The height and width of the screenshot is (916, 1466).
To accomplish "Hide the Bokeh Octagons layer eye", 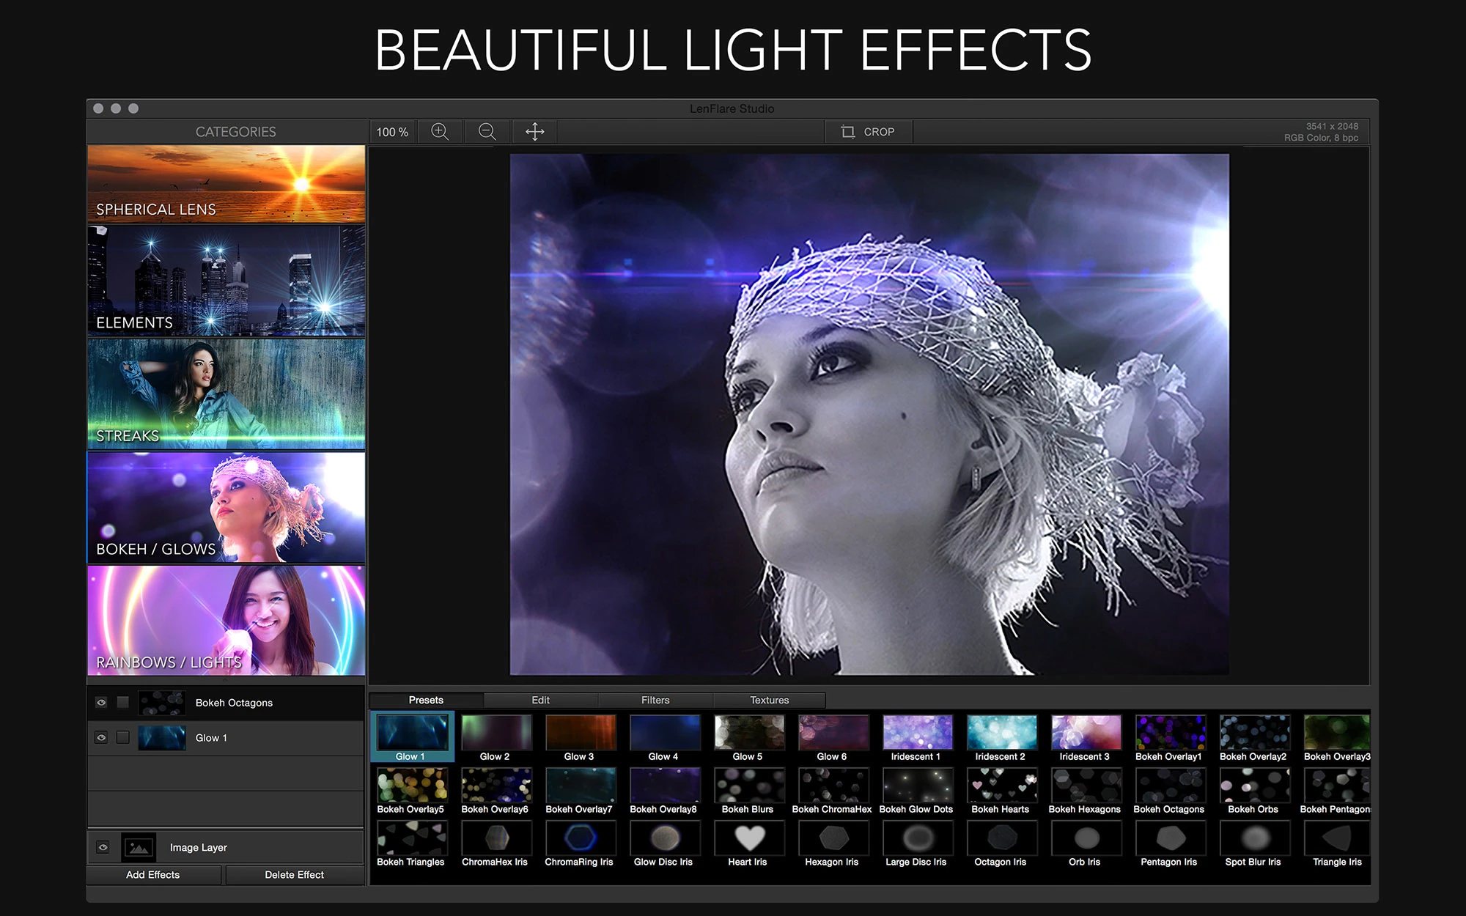I will pos(101,702).
